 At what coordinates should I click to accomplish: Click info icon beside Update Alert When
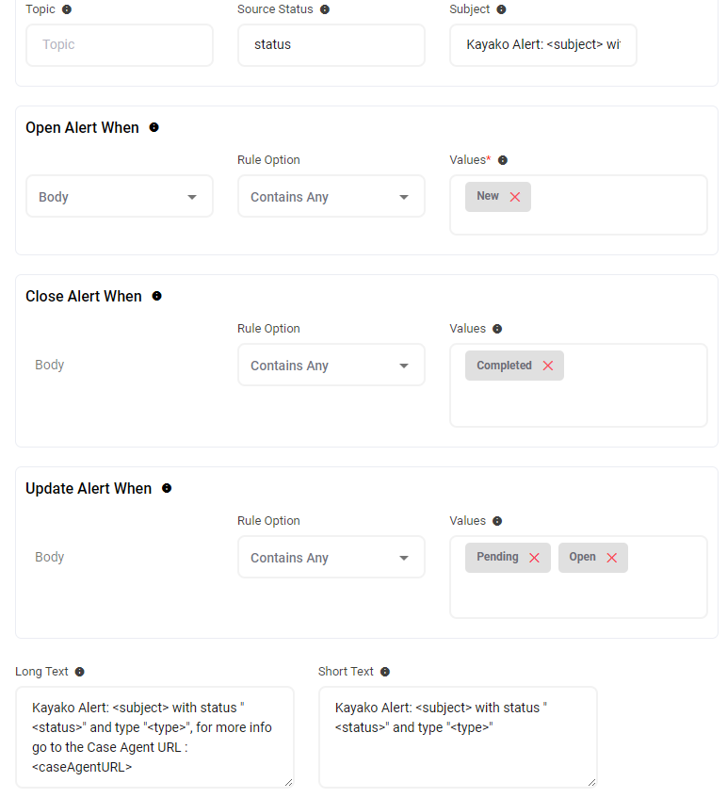167,488
